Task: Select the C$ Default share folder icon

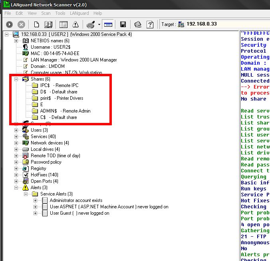Action: [x=35, y=117]
